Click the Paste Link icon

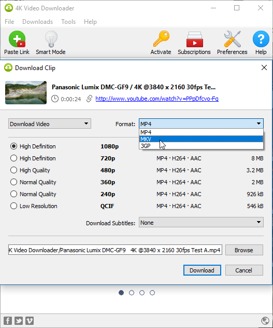[x=17, y=39]
